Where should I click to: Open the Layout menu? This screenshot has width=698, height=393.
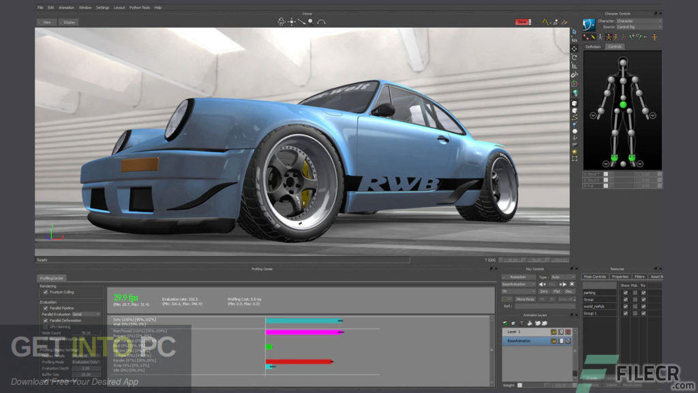pos(119,8)
